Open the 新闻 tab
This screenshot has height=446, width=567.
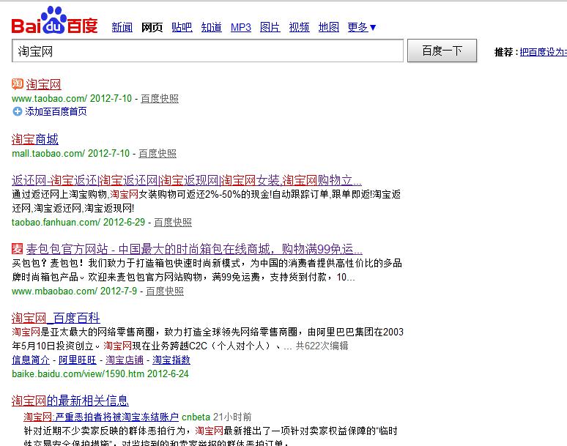pos(122,27)
